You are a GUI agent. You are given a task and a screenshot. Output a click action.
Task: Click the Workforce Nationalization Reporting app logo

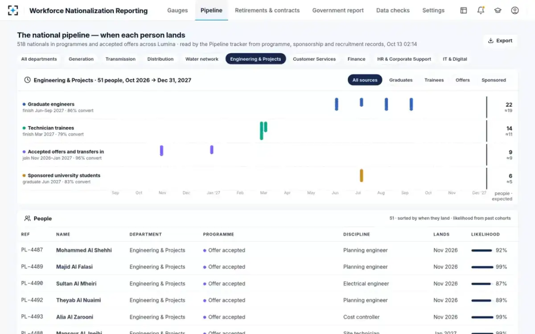(x=13, y=10)
